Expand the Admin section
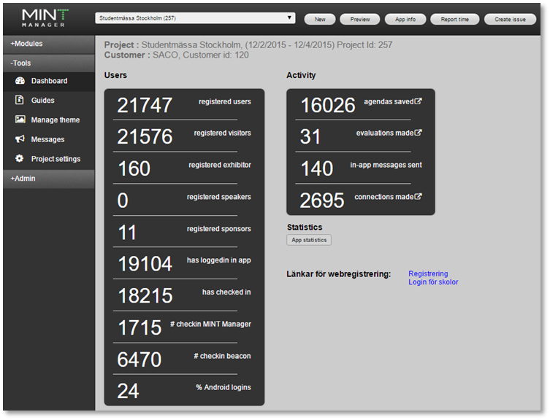Screen dimensions: 550x420 click(49, 179)
